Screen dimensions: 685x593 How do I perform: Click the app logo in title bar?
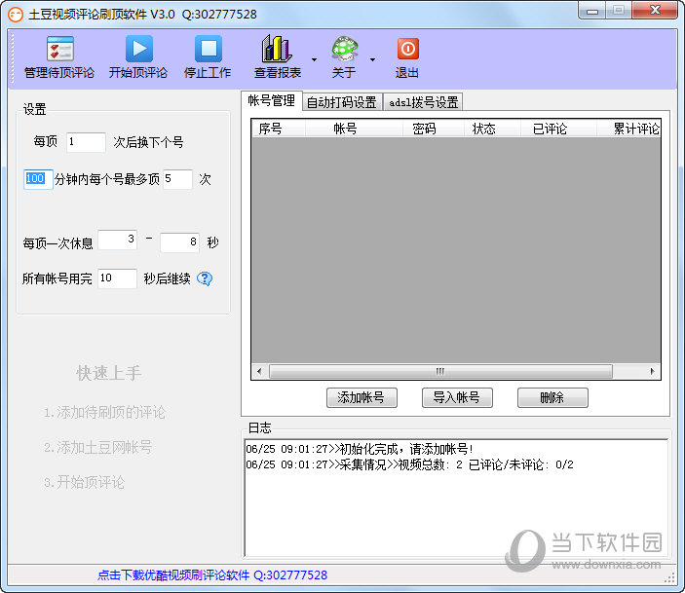point(16,15)
